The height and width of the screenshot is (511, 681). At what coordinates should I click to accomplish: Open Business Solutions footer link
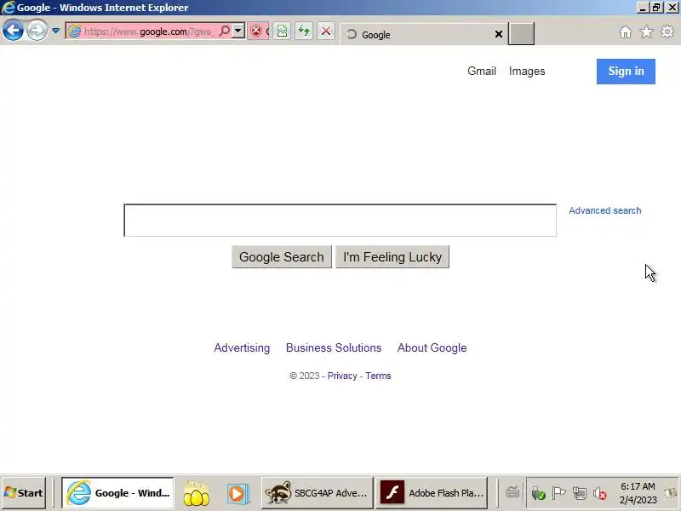click(334, 348)
